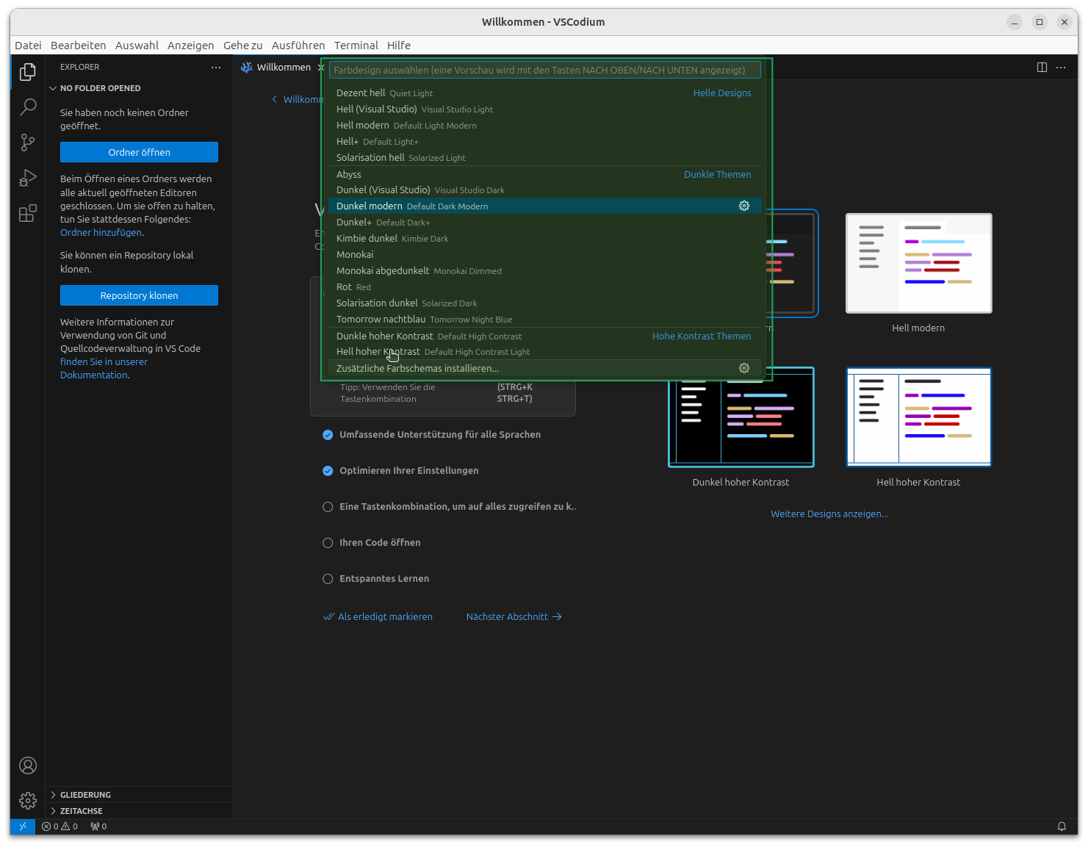This screenshot has width=1088, height=847.
Task: Select the Eine Tastenkombination step
Action: click(x=458, y=507)
